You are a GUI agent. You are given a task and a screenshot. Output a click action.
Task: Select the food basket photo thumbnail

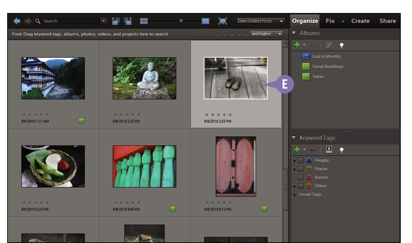53,166
